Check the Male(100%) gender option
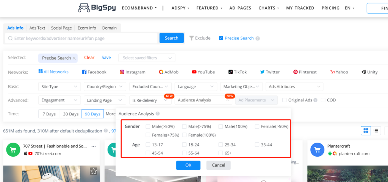Viewport: 388px width, 182px height. coord(221,126)
